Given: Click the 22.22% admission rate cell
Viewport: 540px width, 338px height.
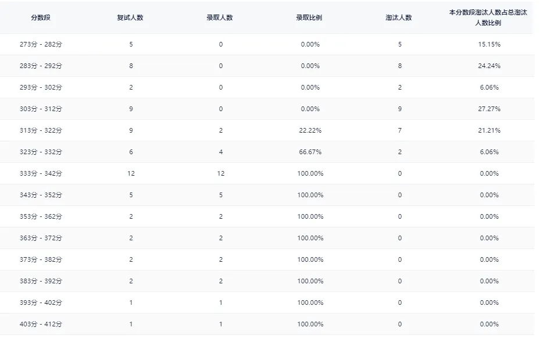Looking at the screenshot, I should [x=310, y=130].
